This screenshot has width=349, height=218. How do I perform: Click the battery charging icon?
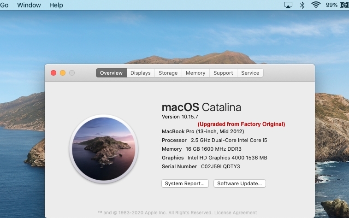point(344,5)
